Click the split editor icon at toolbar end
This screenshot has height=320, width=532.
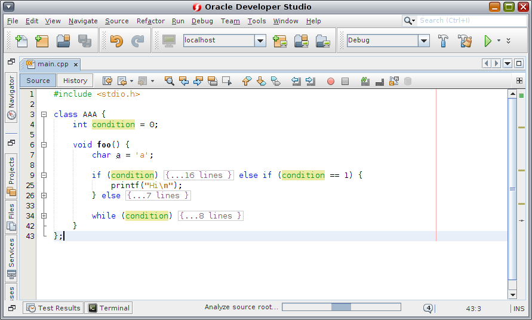point(519,81)
